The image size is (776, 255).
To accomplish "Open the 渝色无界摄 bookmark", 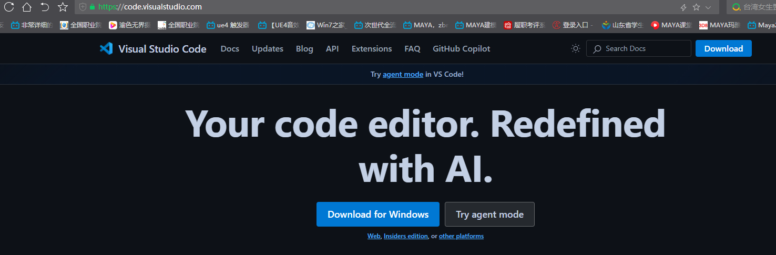I will pos(130,25).
